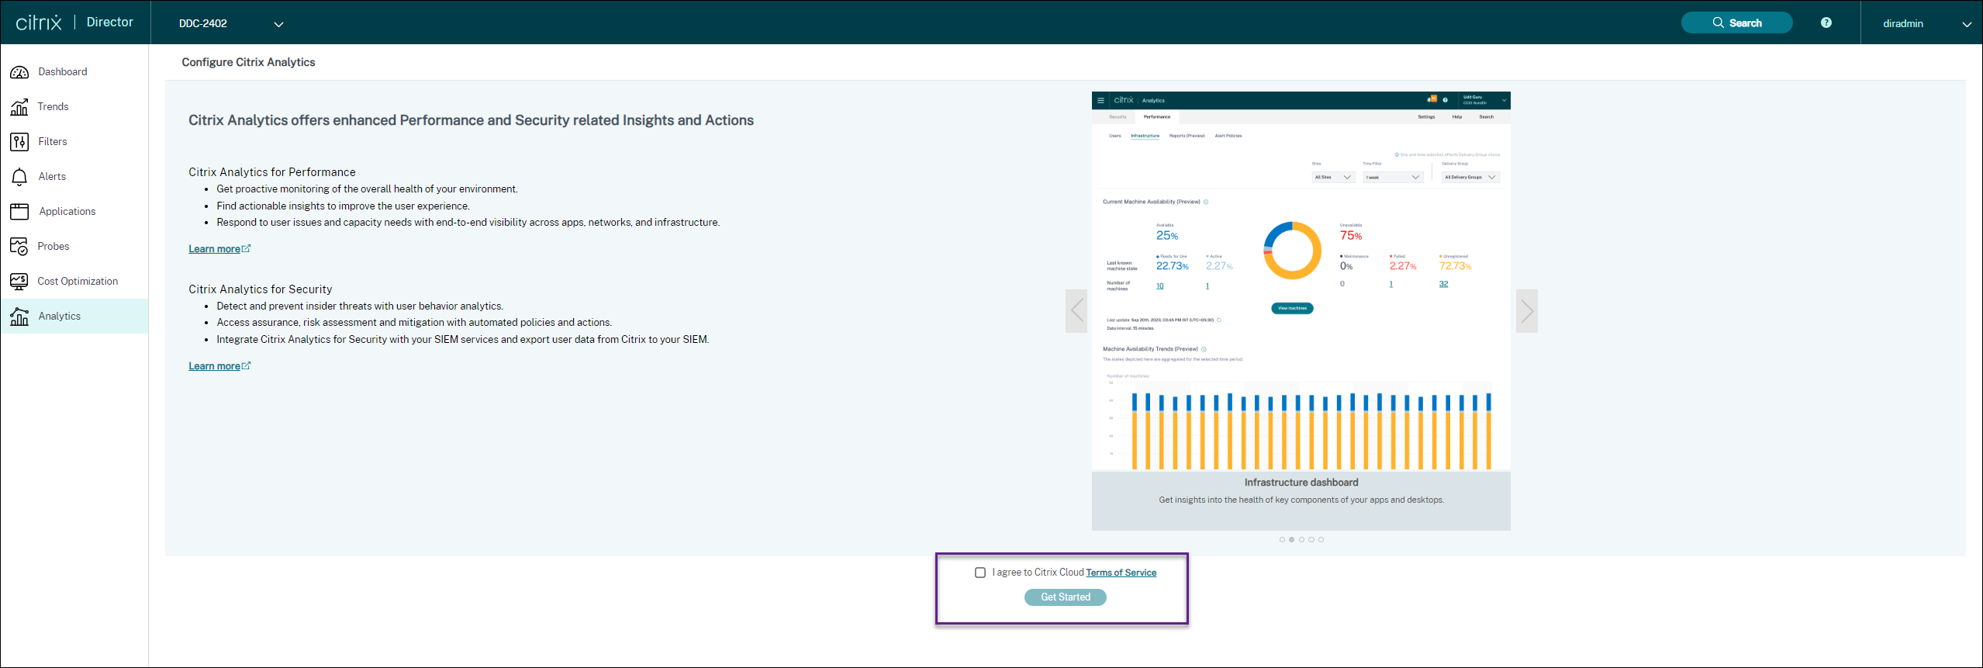Select the Filters icon in sidebar
The width and height of the screenshot is (1983, 668).
tap(19, 142)
